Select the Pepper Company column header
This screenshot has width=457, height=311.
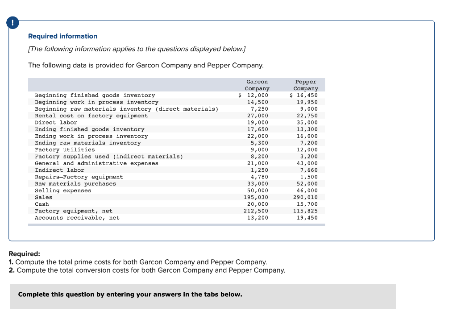coord(306,85)
